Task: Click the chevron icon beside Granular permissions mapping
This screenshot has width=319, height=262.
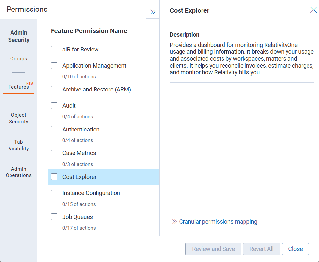Action: 174,222
